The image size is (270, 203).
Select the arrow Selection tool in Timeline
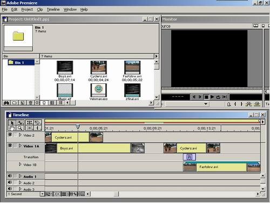click(12, 123)
